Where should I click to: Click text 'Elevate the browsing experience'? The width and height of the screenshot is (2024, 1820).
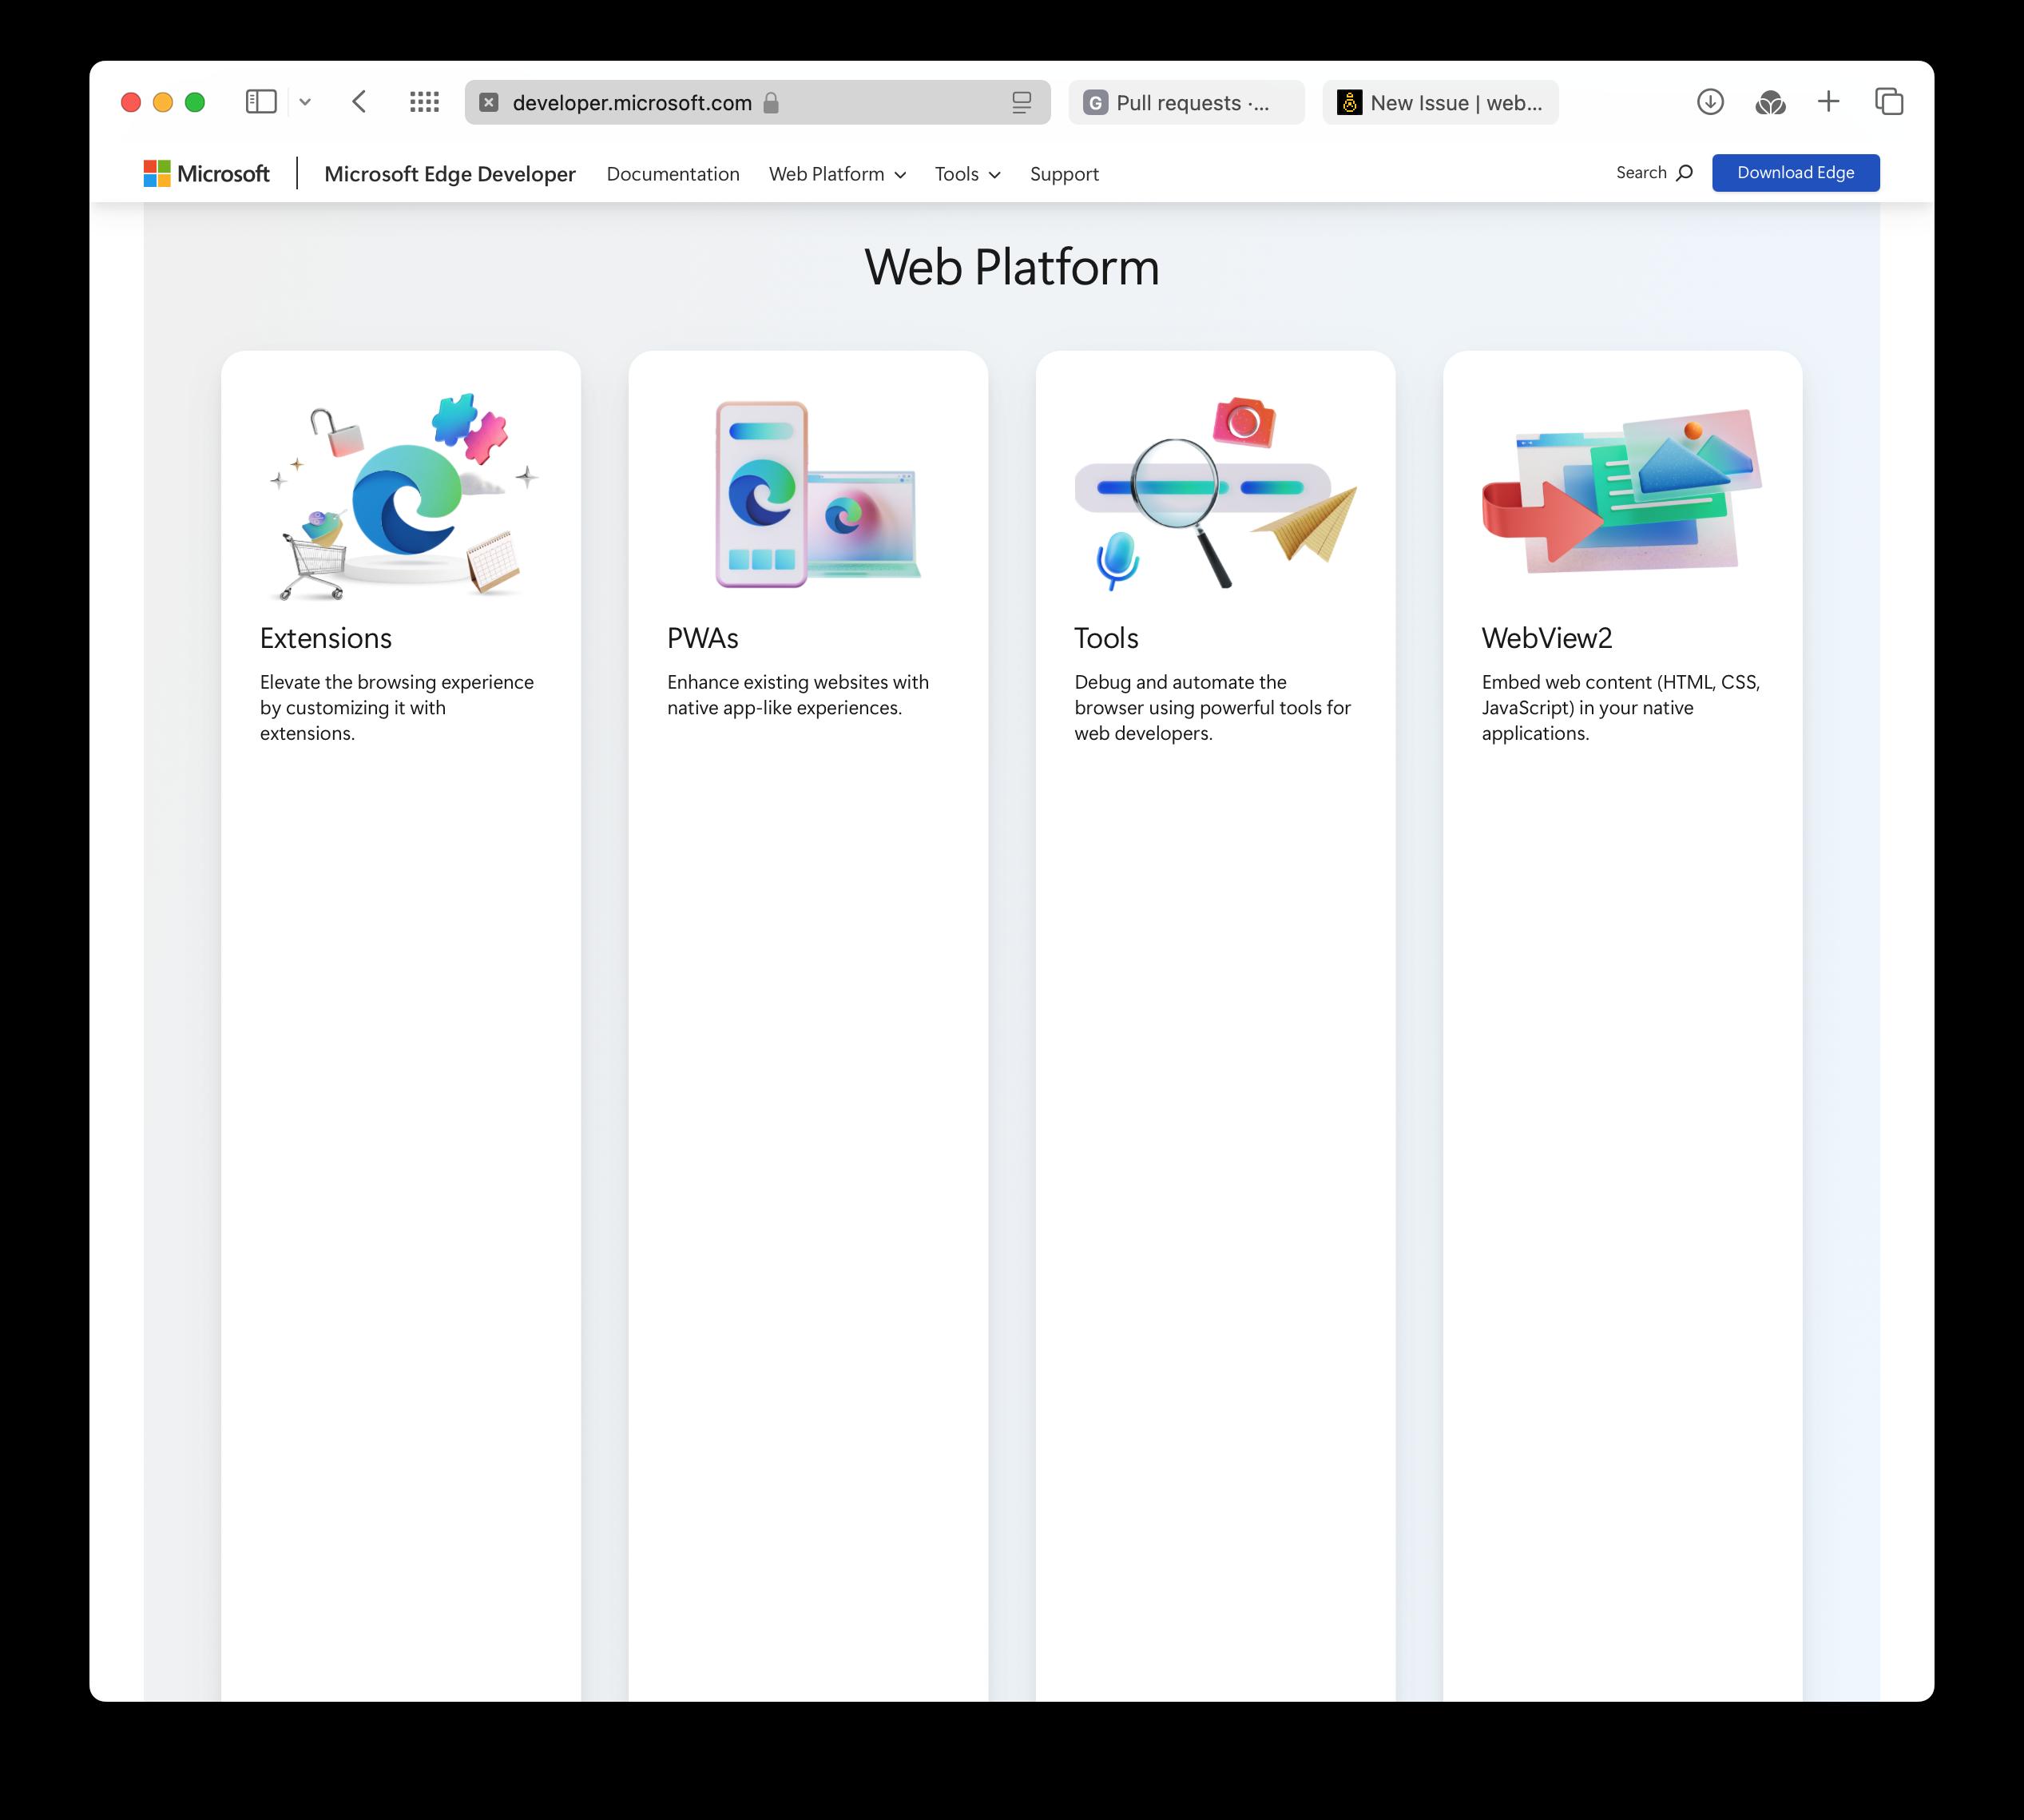pyautogui.click(x=397, y=682)
